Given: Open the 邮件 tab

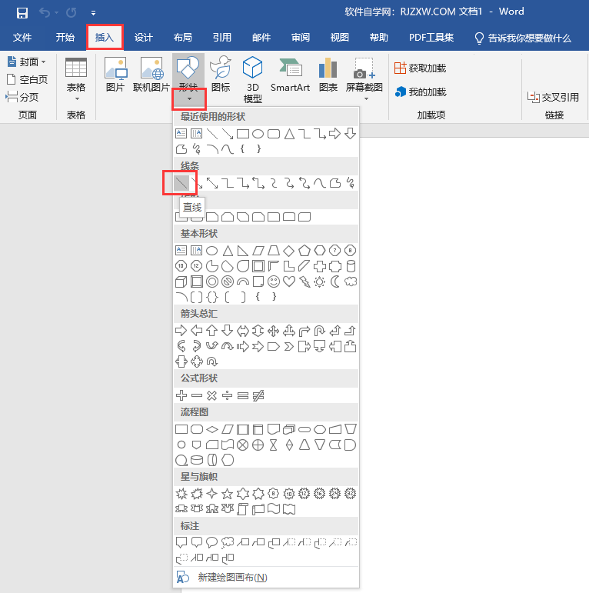Looking at the screenshot, I should click(261, 38).
